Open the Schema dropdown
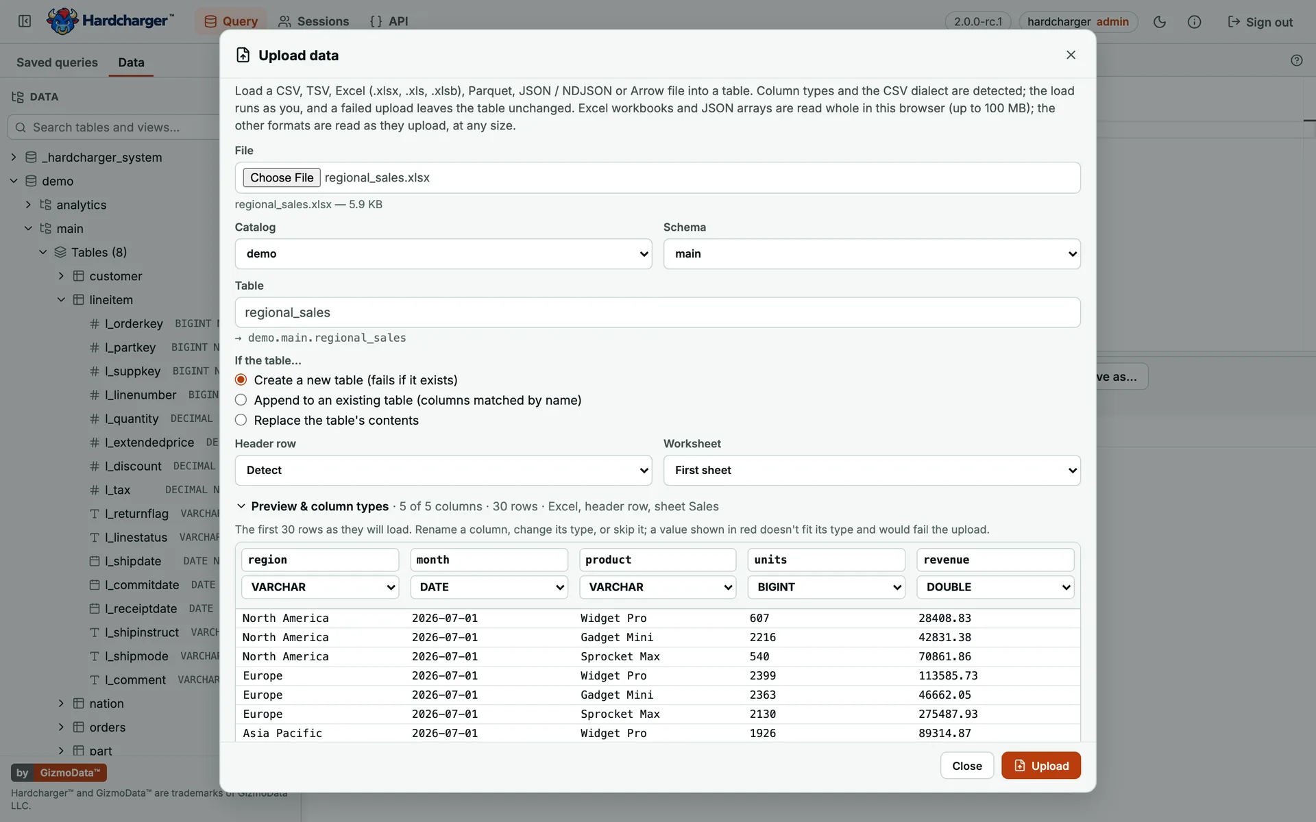 [872, 253]
